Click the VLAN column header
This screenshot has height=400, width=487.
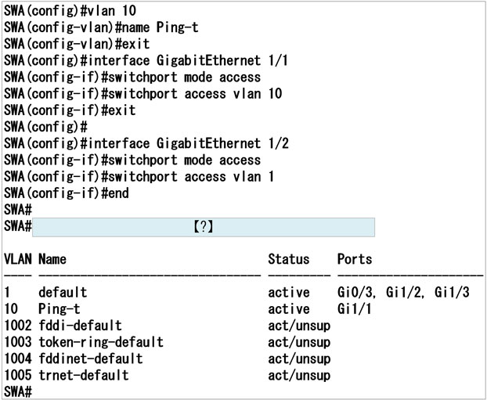click(17, 259)
